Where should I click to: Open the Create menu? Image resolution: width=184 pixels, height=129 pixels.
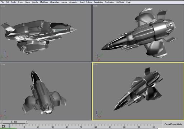[35, 2]
